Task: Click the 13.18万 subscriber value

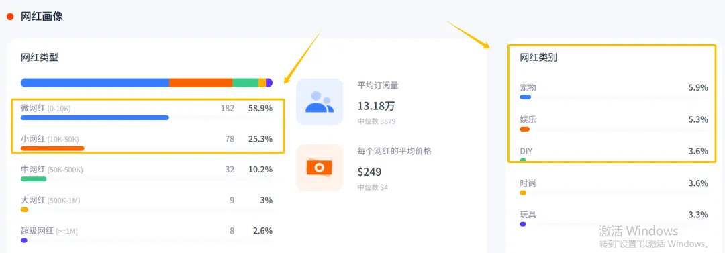Action: point(376,106)
